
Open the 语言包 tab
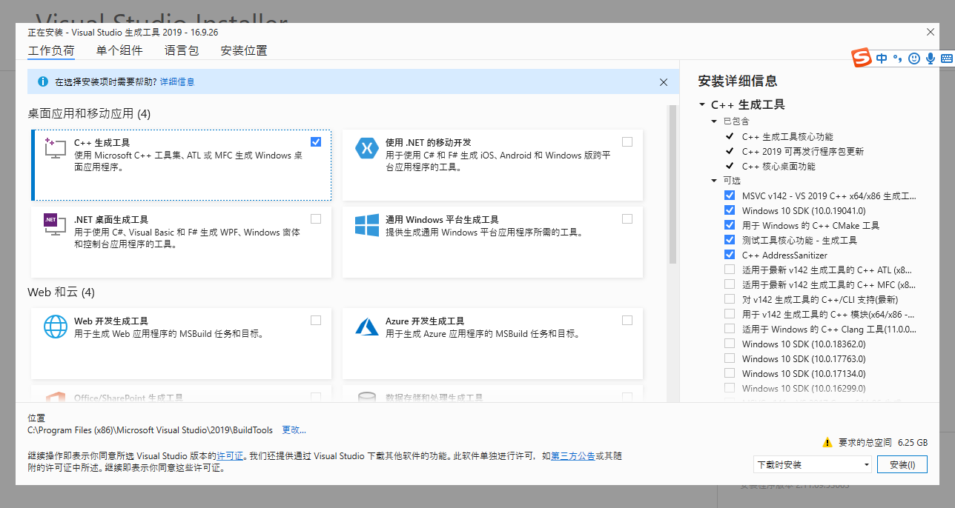[x=182, y=50]
